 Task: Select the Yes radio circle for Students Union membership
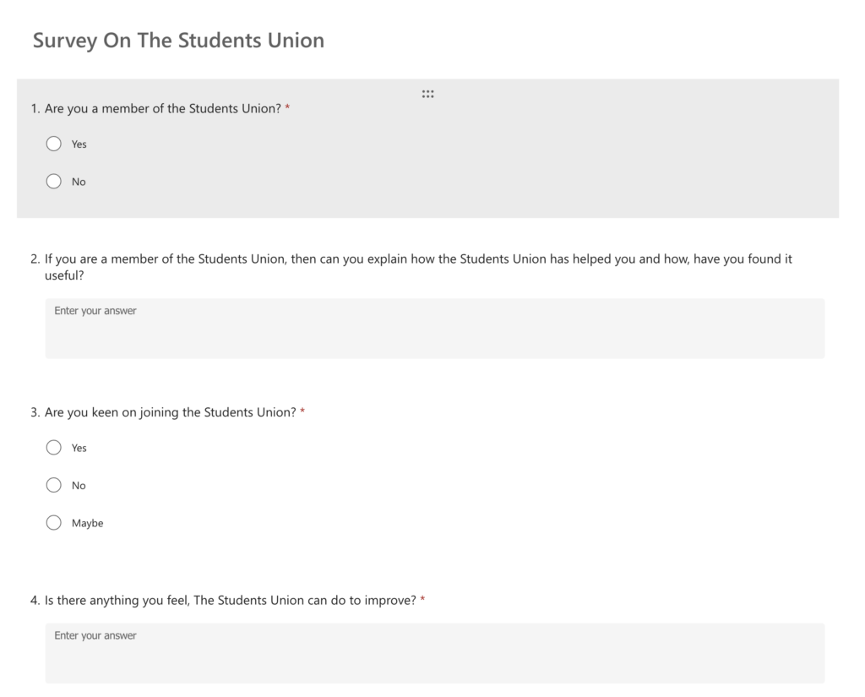coord(53,144)
